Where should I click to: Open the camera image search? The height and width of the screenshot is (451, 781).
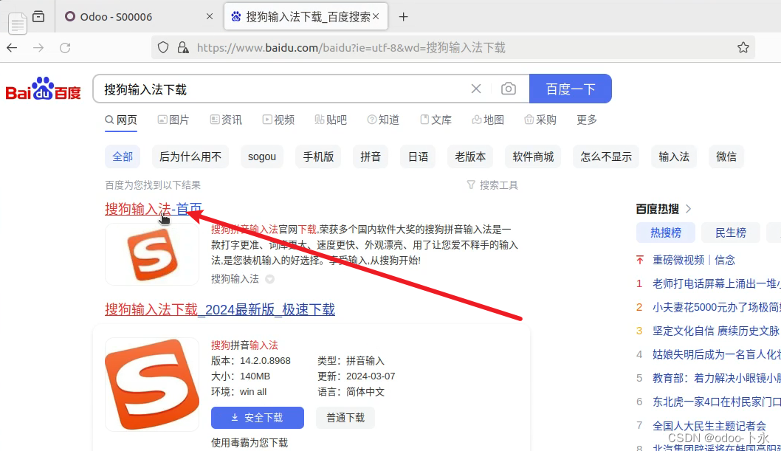(508, 89)
